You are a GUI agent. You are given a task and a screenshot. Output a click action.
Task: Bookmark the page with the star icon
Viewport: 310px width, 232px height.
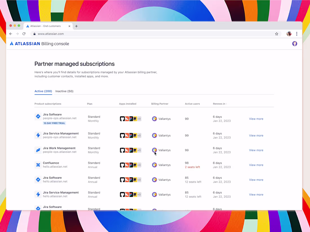276,34
